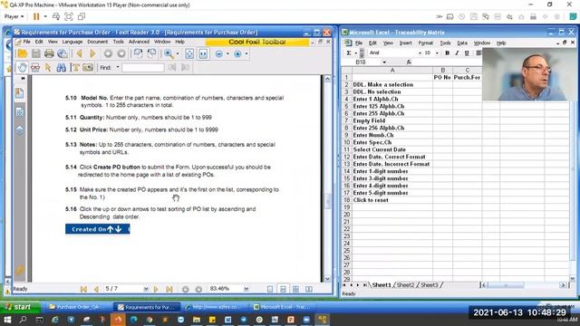Click the Windows host Start button

pos(7,320)
